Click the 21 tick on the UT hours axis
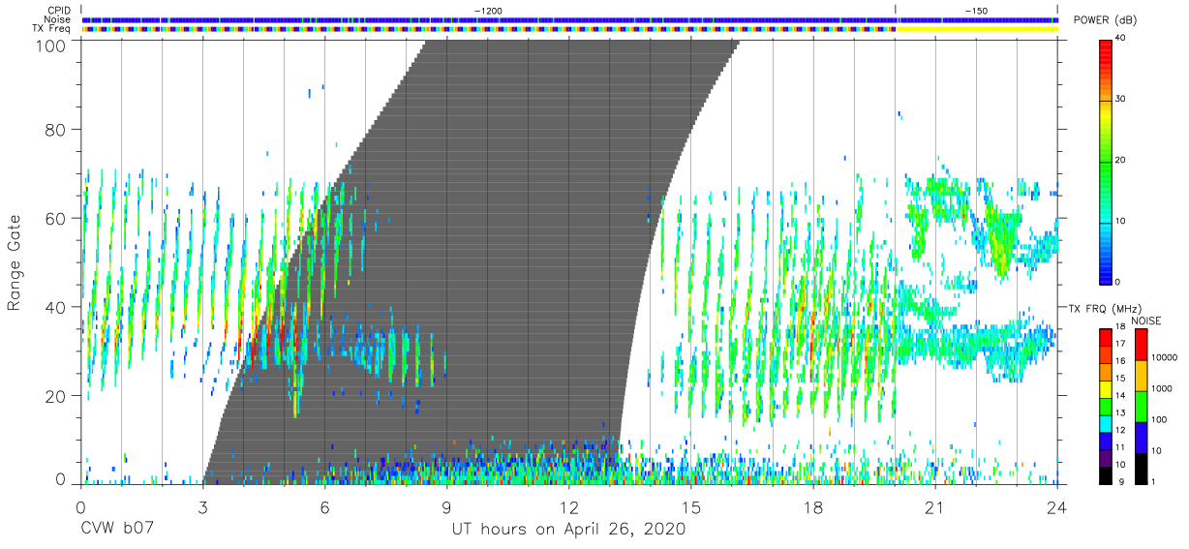The height and width of the screenshot is (549, 1189). point(934,507)
